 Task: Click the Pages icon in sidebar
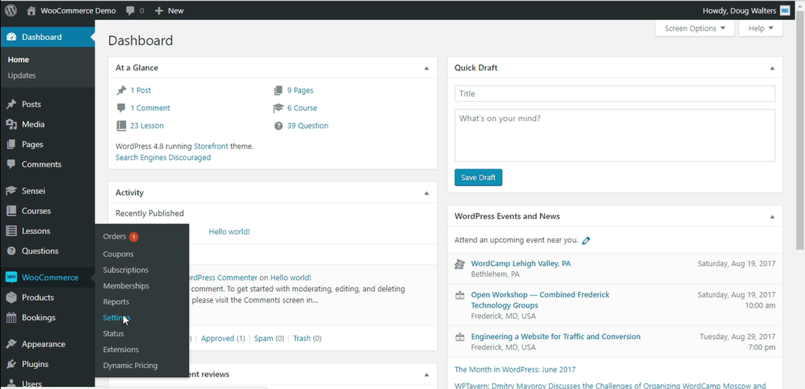point(11,144)
